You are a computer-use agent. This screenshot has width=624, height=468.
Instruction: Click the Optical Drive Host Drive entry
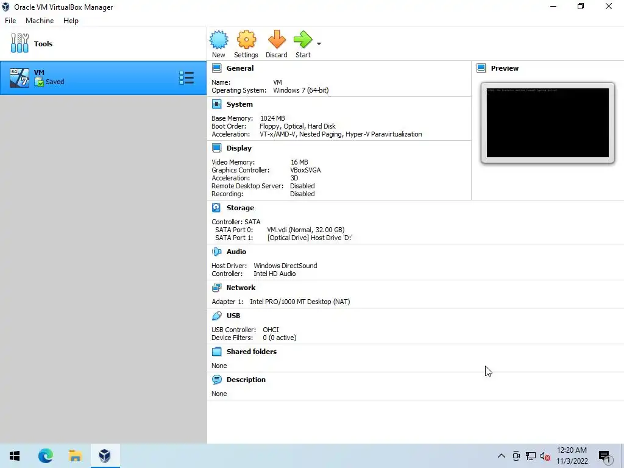click(x=310, y=238)
